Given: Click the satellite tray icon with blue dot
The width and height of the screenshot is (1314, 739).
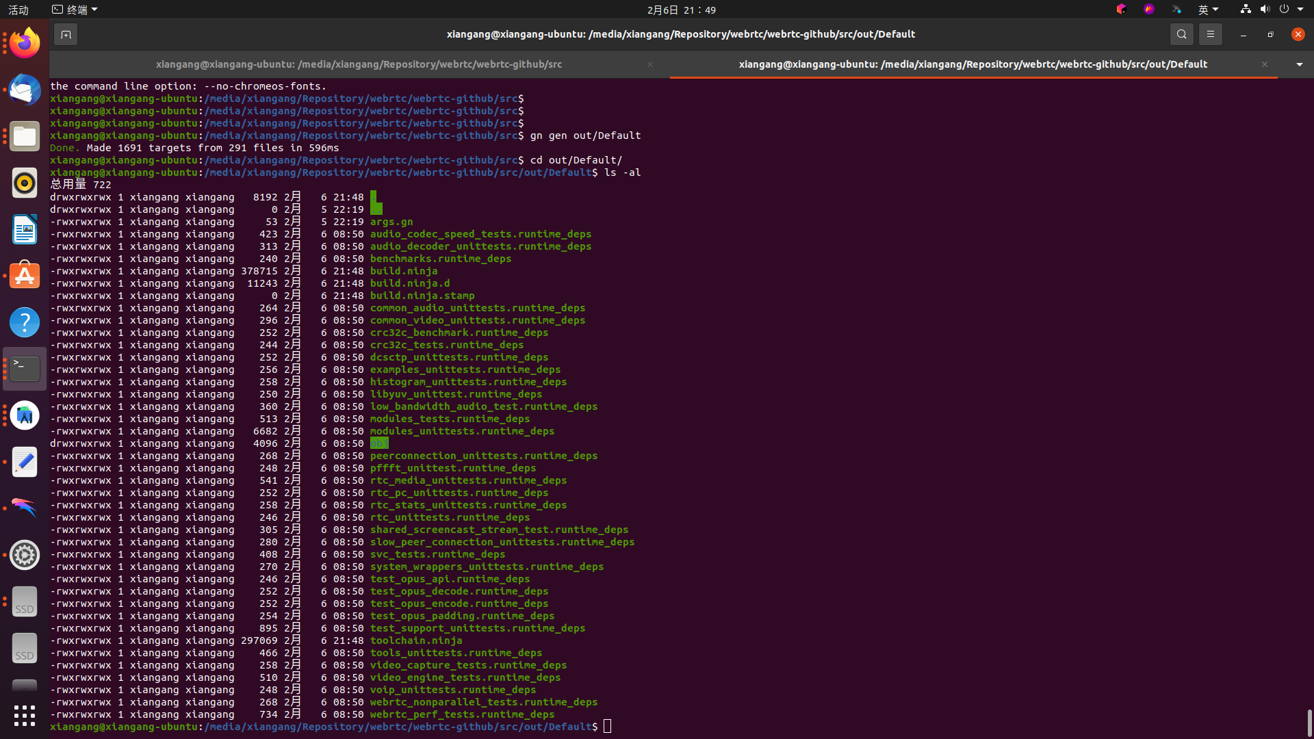Looking at the screenshot, I should tap(1176, 10).
